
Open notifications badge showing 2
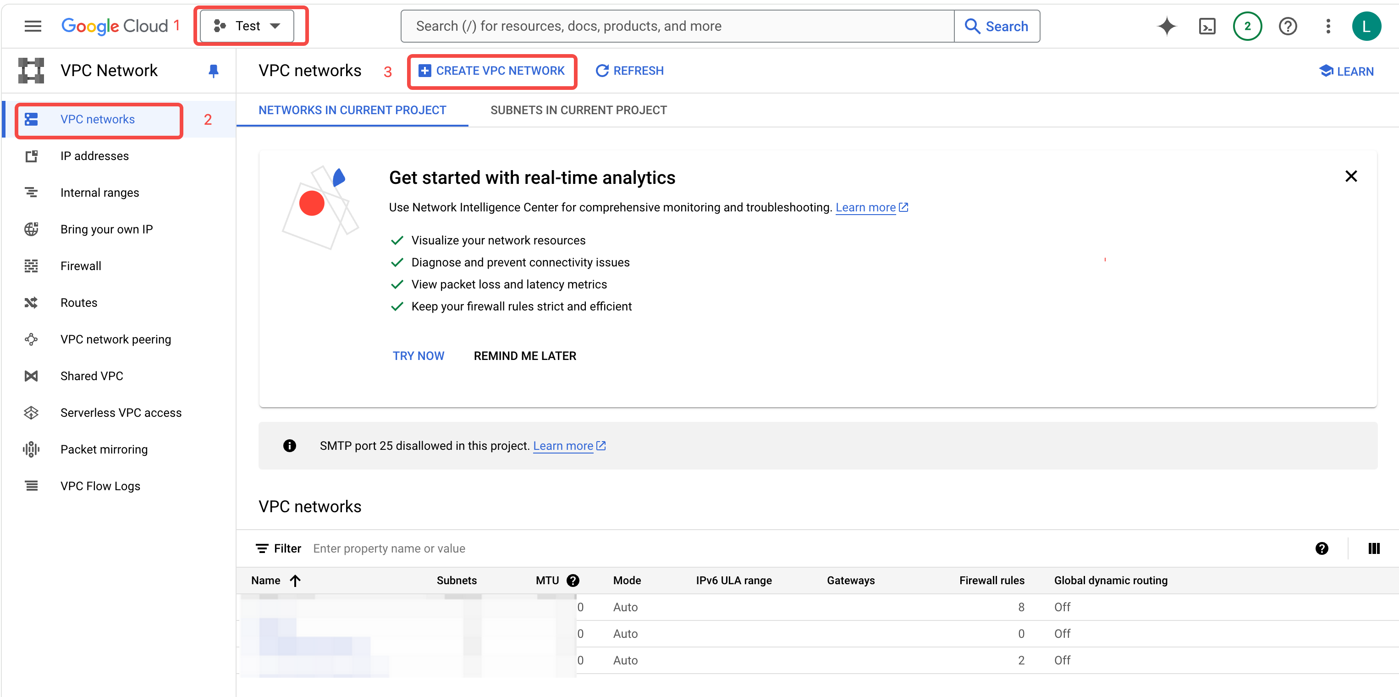(x=1247, y=26)
